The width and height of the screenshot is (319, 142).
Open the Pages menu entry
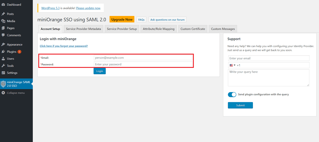coord(16,28)
